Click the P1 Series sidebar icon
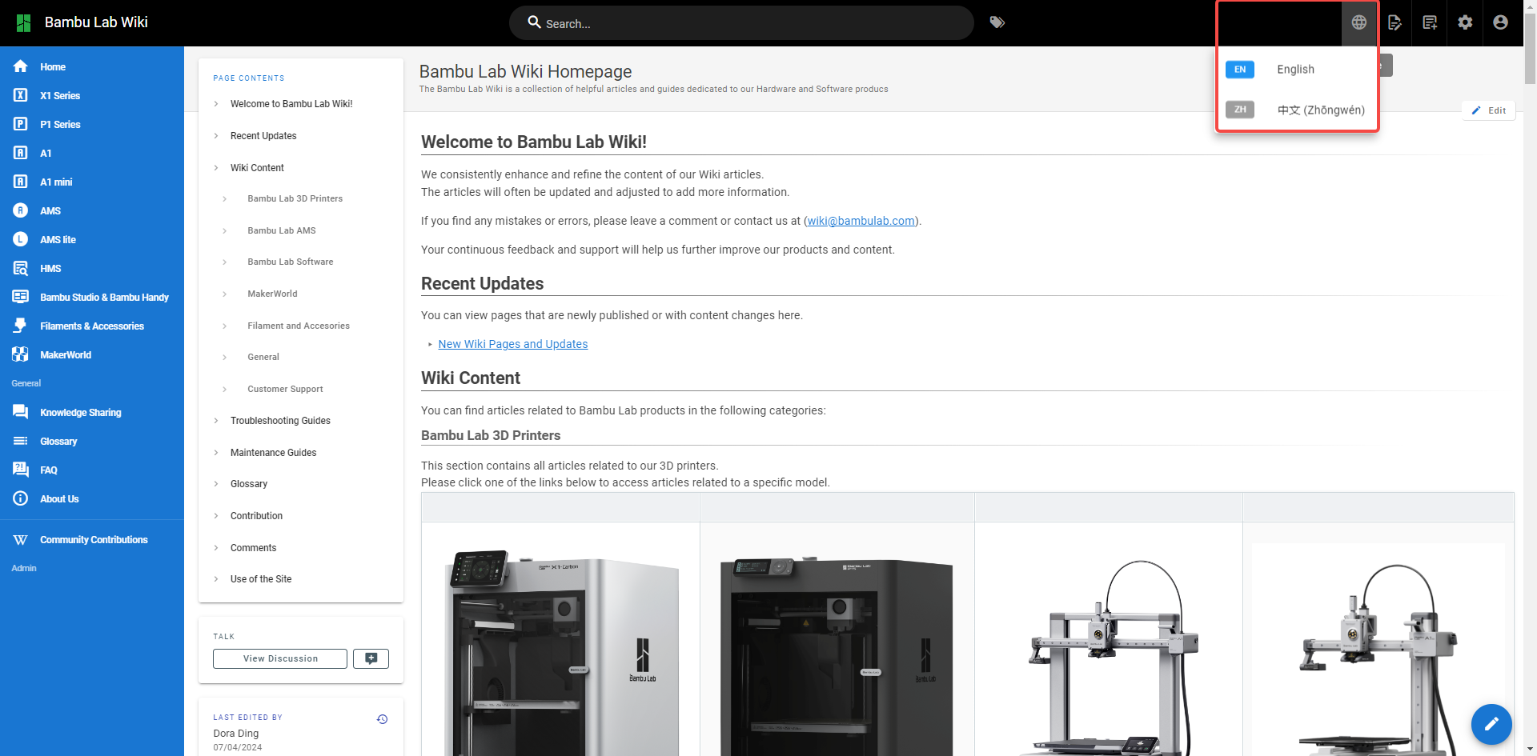This screenshot has height=756, width=1537. [x=21, y=124]
